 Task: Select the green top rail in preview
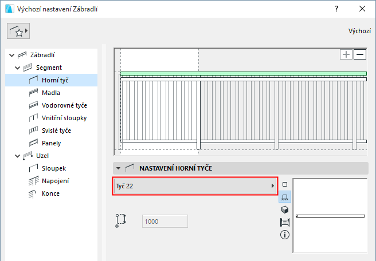point(244,73)
